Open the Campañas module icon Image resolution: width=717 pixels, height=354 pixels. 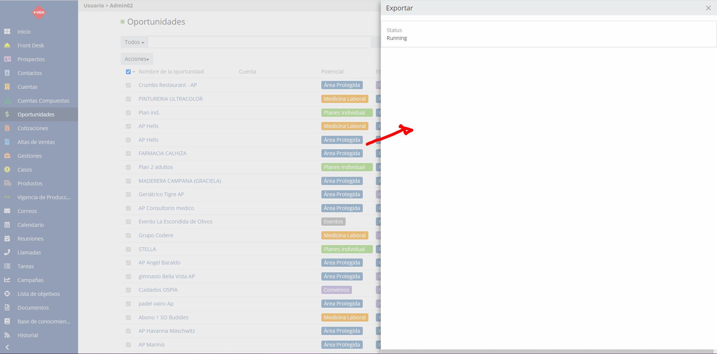(x=7, y=280)
